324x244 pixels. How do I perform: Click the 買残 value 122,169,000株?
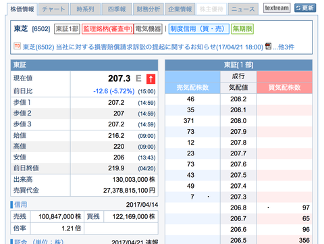tap(134, 216)
